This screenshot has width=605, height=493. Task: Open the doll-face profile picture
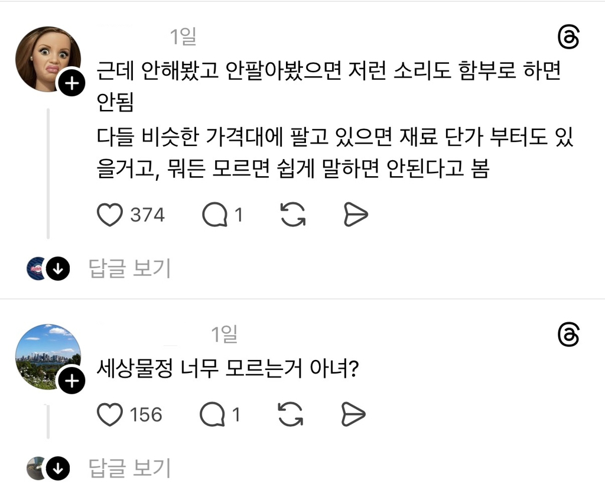(46, 57)
